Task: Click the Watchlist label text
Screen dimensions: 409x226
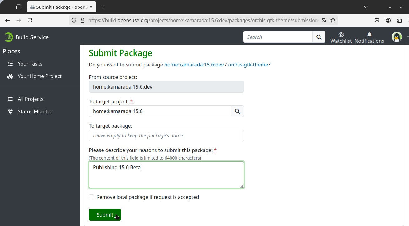Action: 341,41
